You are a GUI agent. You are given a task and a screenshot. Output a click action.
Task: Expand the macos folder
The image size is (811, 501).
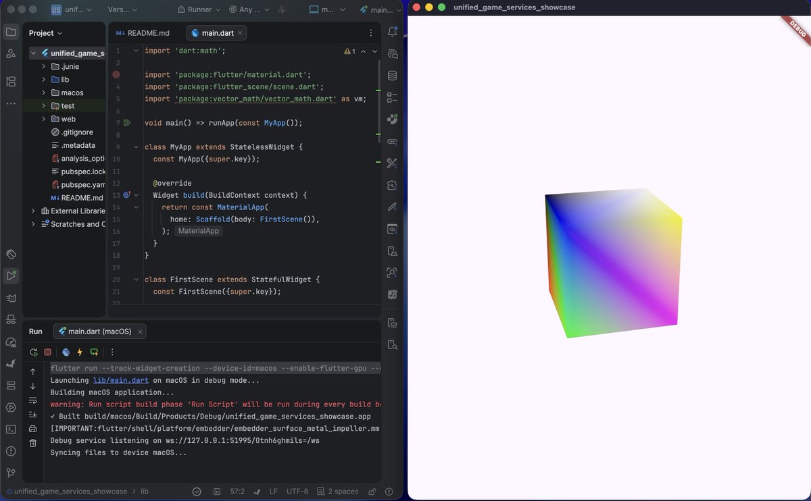point(44,93)
